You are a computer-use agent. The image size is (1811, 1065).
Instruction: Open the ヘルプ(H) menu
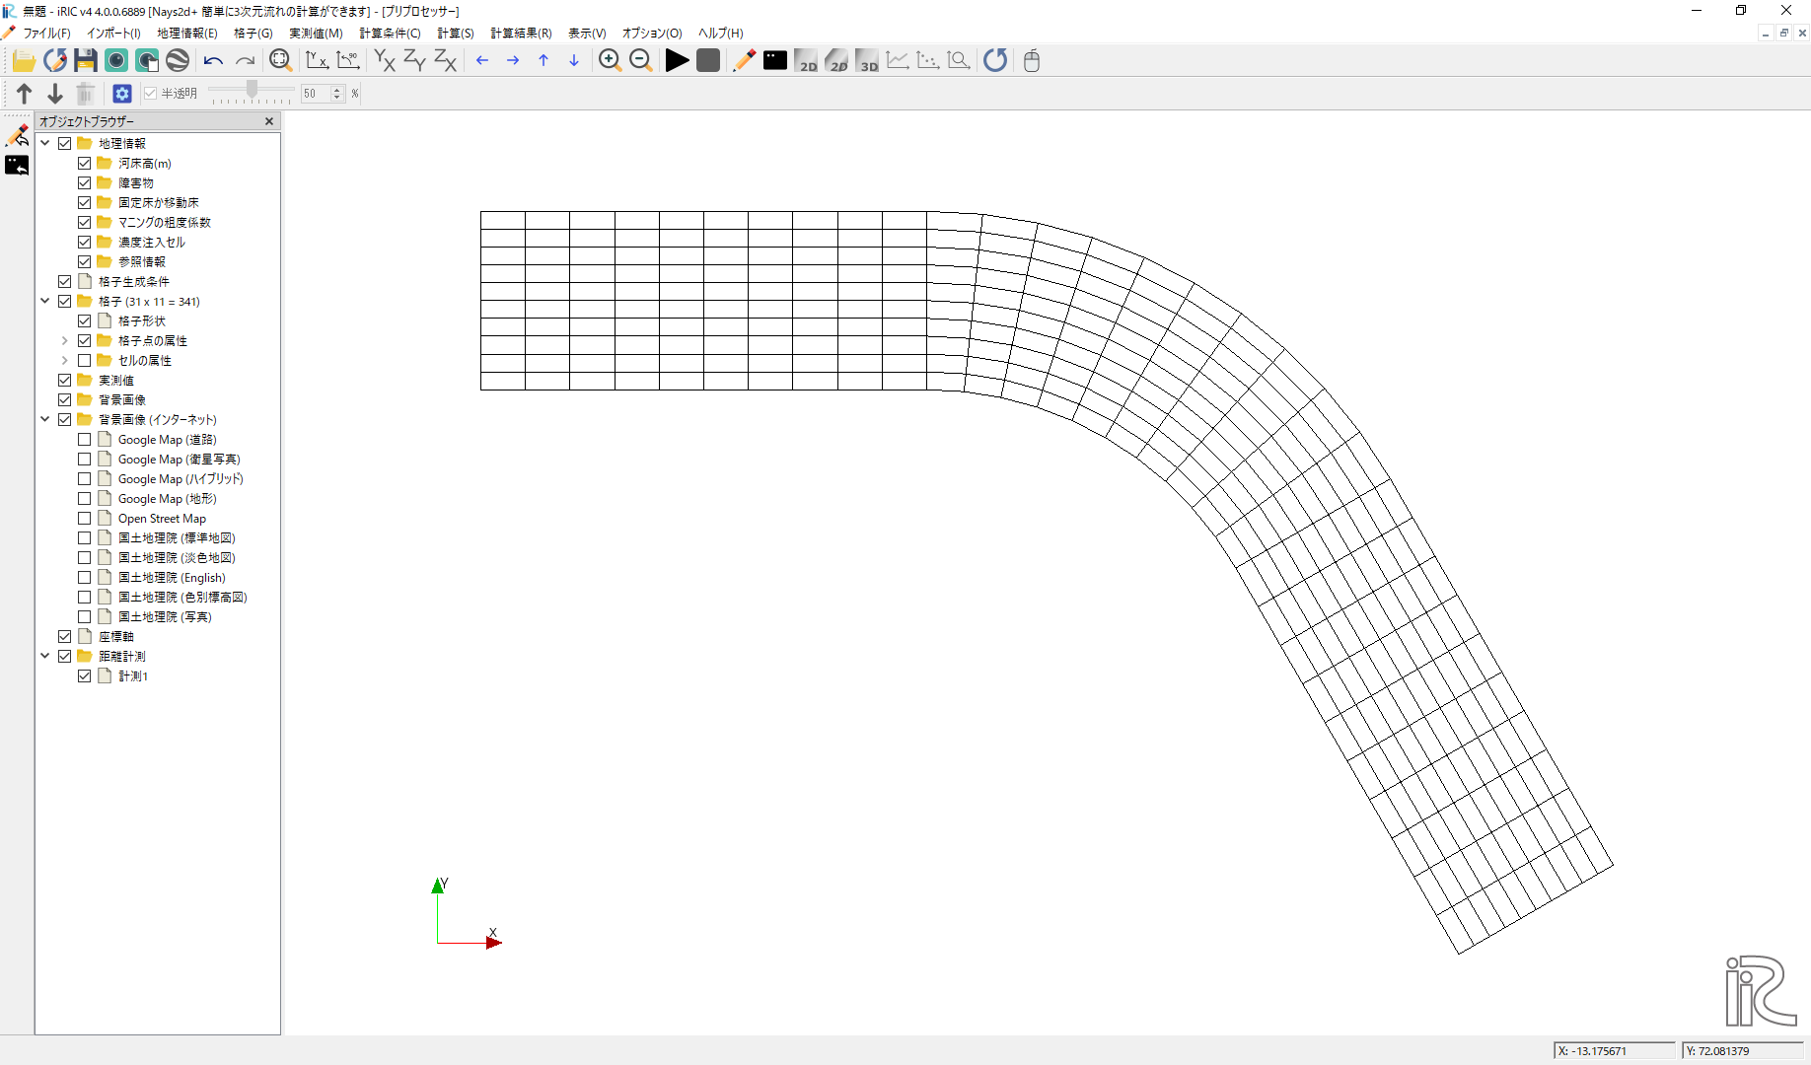(x=721, y=34)
